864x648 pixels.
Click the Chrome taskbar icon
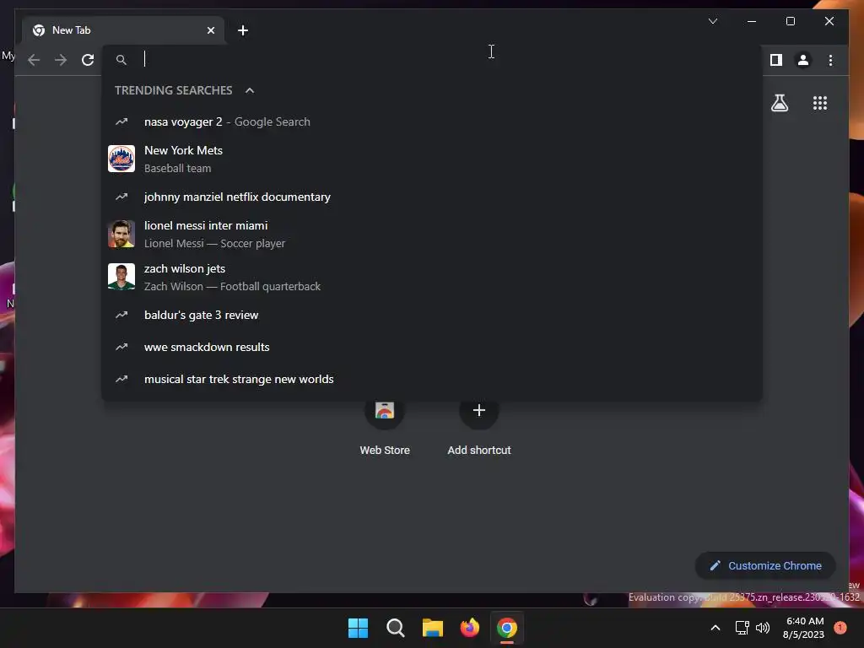pos(507,628)
